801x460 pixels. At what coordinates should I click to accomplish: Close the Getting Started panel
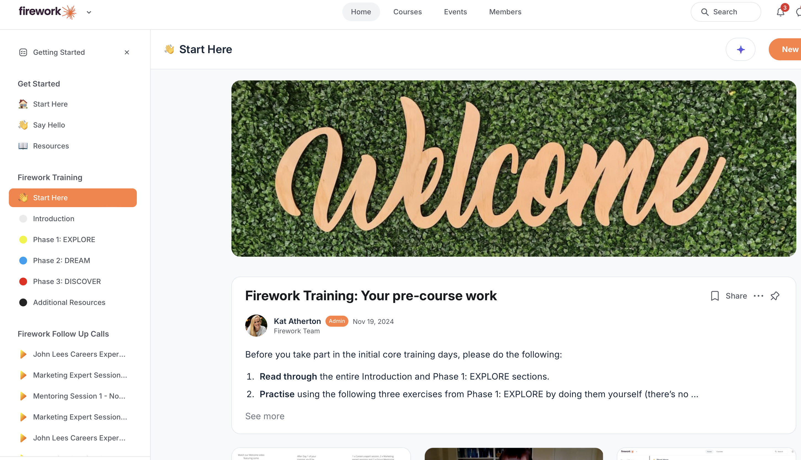127,52
